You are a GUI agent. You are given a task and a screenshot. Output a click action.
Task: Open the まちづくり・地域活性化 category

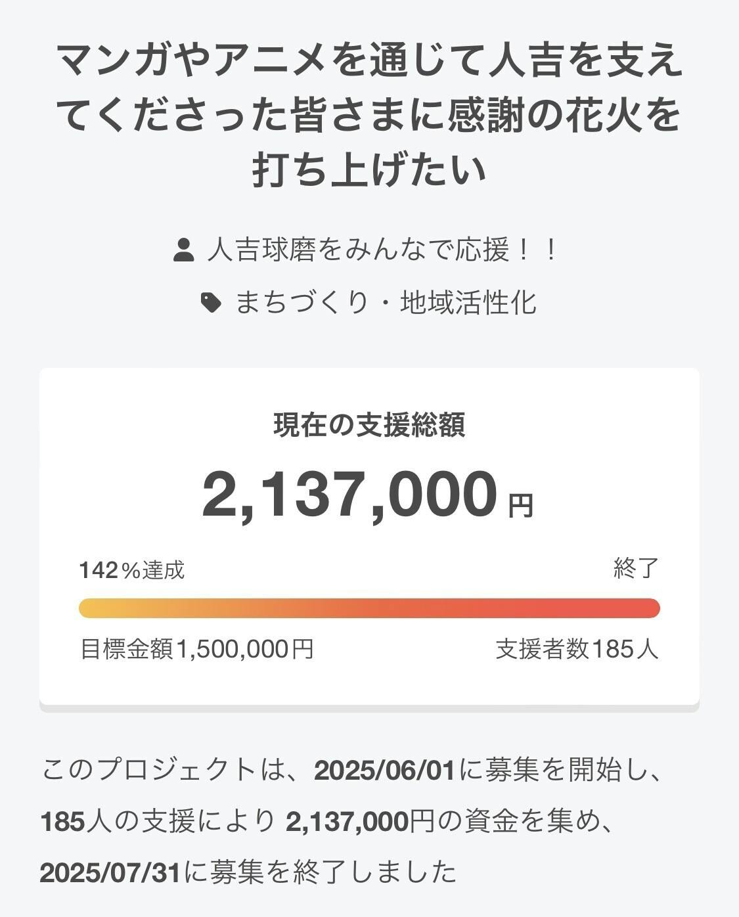click(x=386, y=303)
